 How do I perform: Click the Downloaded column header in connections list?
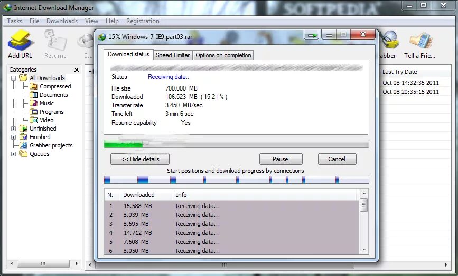click(146, 195)
